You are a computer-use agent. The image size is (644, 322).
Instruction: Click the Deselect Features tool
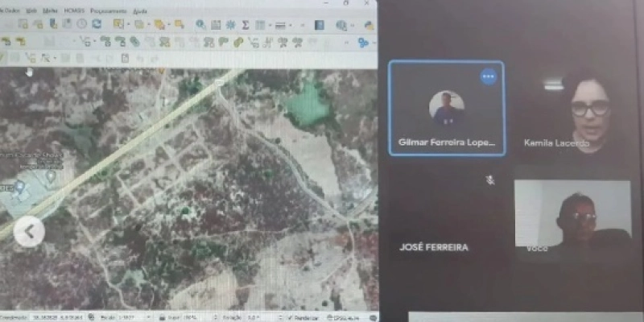[x=159, y=25]
